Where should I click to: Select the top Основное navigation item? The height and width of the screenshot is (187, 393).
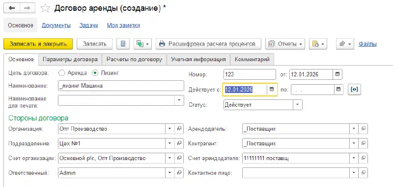coord(21,25)
